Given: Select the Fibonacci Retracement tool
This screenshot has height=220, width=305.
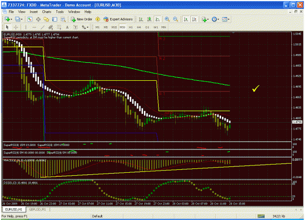Looking at the screenshot, I should point(59,27).
